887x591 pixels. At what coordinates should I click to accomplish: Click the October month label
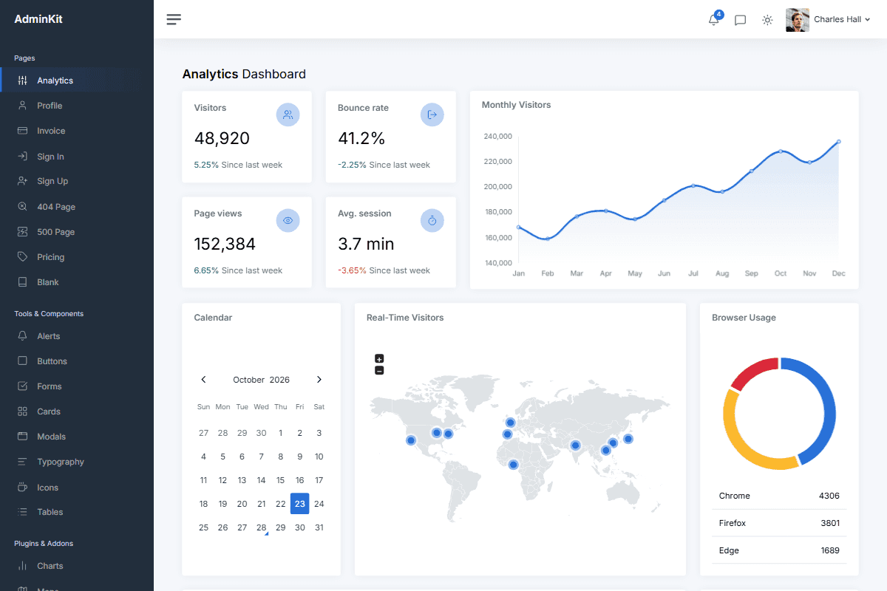point(249,380)
